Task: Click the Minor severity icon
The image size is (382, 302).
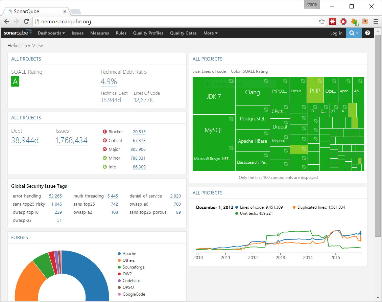Action: tap(105, 158)
